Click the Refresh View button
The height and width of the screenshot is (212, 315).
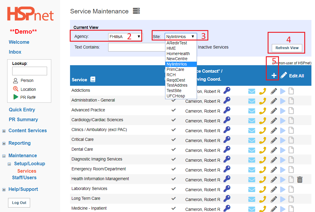coord(287,48)
